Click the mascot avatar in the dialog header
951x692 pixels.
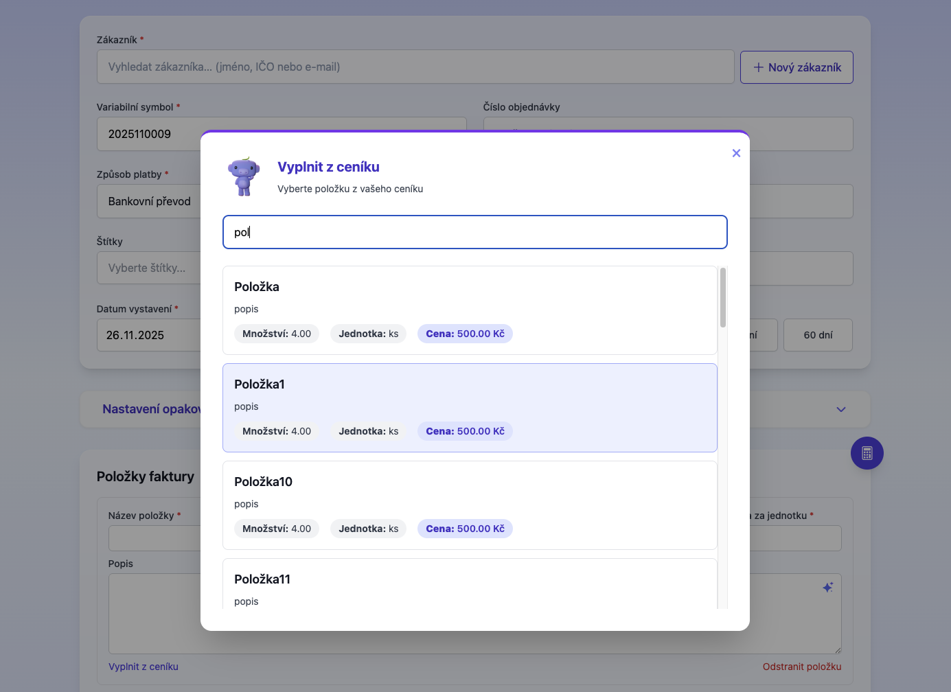[x=243, y=176]
